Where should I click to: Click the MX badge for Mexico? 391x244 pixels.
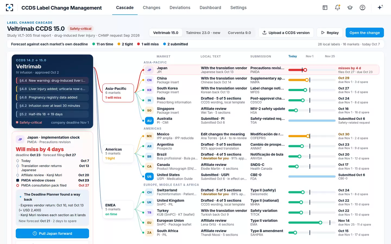tap(149, 136)
